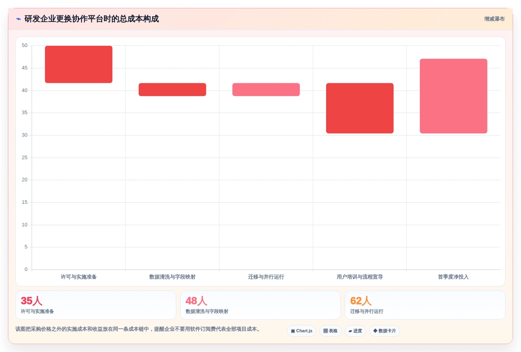Click the 迁移与并行运行 x-axis label

266,277
